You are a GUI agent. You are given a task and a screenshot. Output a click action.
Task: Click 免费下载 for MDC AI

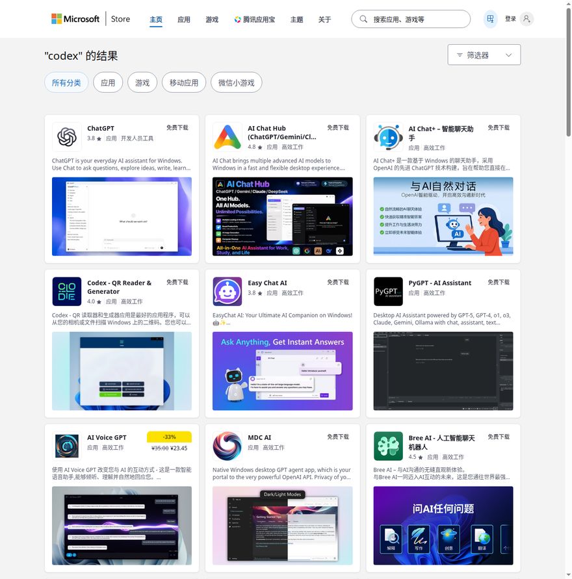click(338, 437)
